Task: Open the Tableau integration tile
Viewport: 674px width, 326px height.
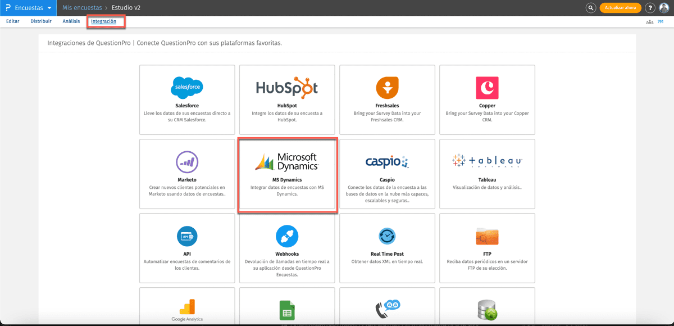Action: 487,174
